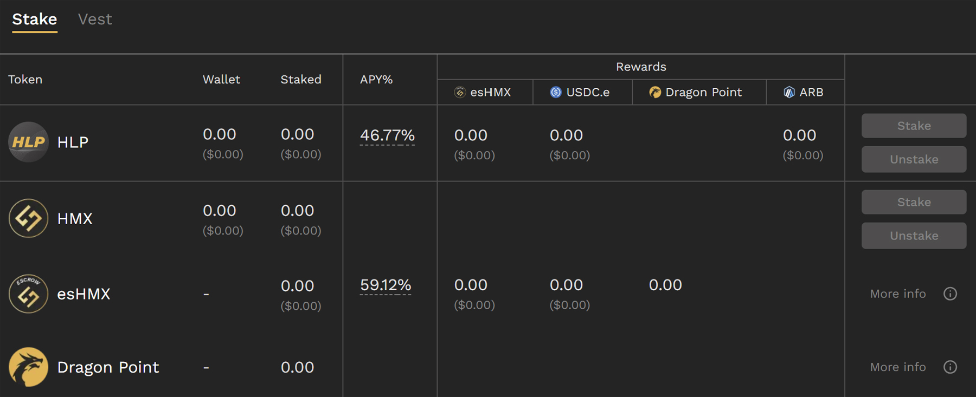This screenshot has width=976, height=397.
Task: Click the 46.77% HLP APY value
Action: (x=387, y=135)
